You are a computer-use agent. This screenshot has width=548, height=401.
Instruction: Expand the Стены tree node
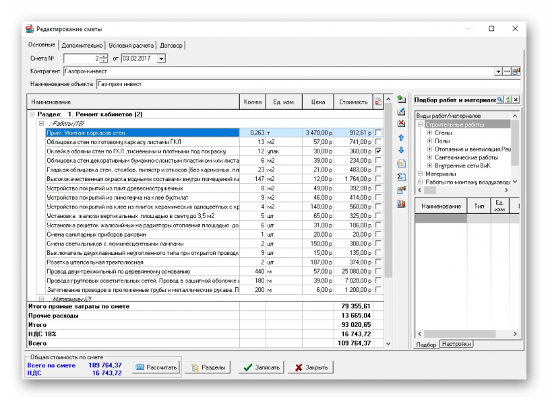pyautogui.click(x=429, y=133)
